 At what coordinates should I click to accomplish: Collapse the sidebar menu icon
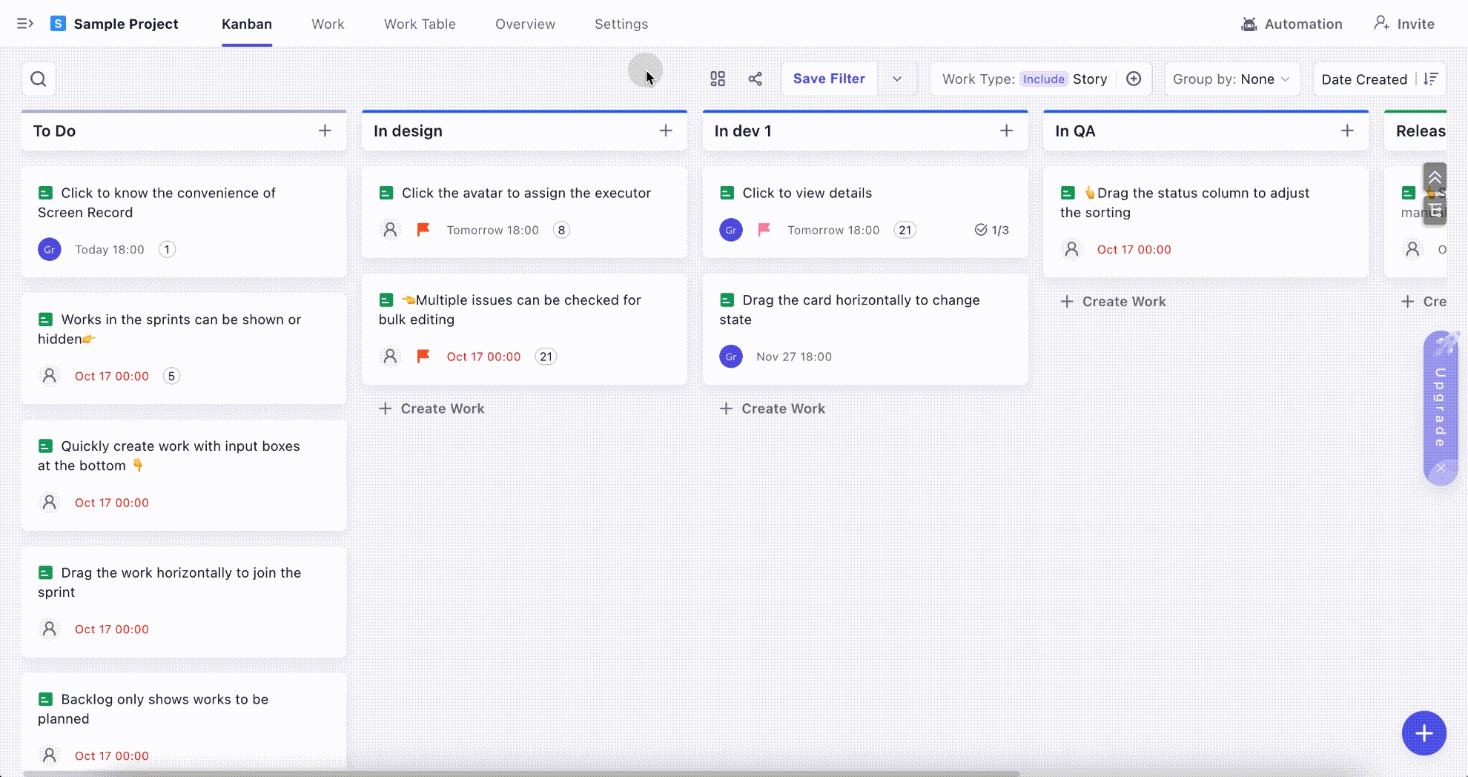[25, 24]
